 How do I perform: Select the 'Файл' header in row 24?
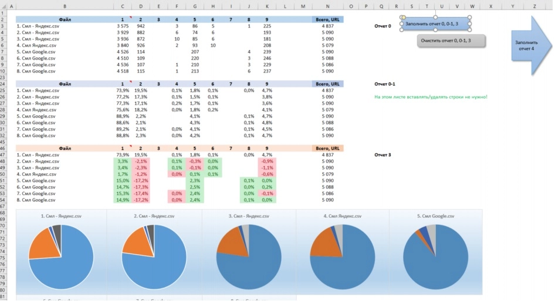point(65,84)
